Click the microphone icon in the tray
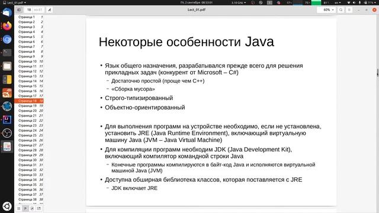Screen dimensions: 379x213 [x=359, y=2]
